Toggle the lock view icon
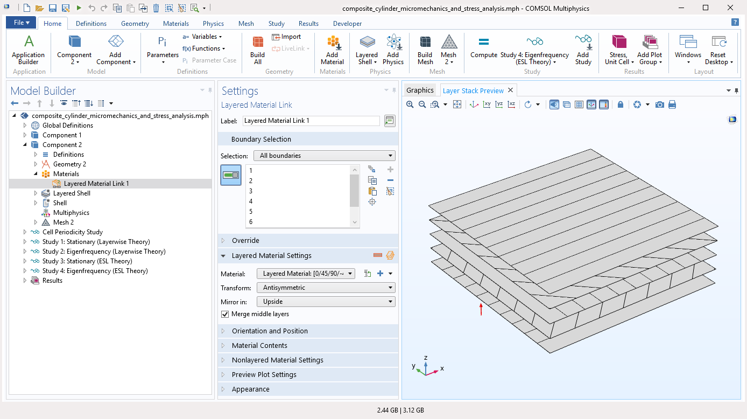The width and height of the screenshot is (747, 419). [621, 104]
